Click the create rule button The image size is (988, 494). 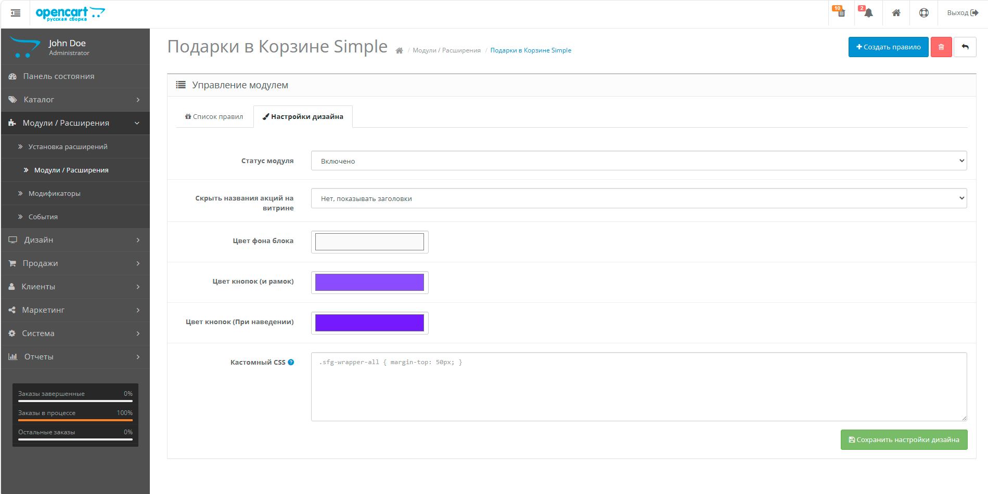[888, 47]
